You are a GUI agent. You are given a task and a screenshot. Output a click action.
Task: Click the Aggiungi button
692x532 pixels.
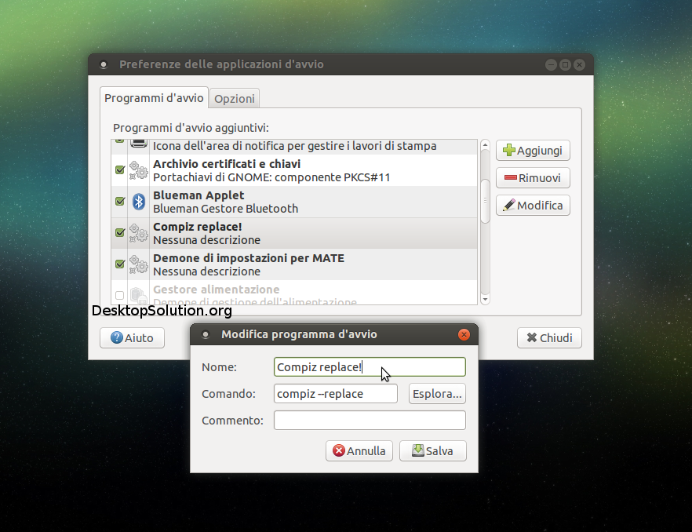[533, 151]
